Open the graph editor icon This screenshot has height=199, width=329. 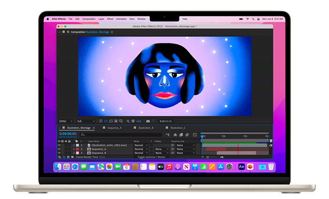tap(195, 135)
